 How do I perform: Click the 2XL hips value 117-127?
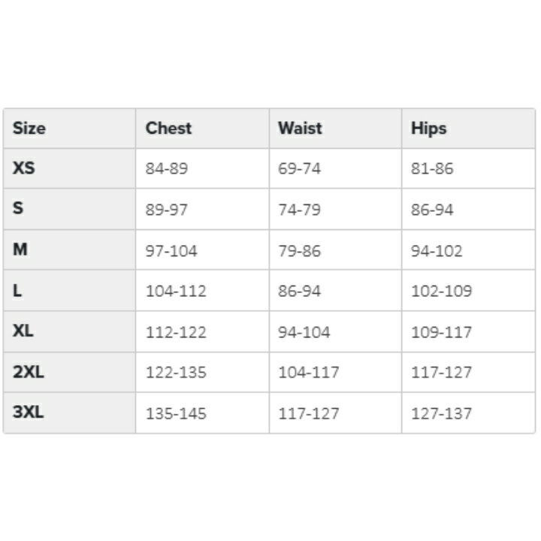click(x=442, y=373)
